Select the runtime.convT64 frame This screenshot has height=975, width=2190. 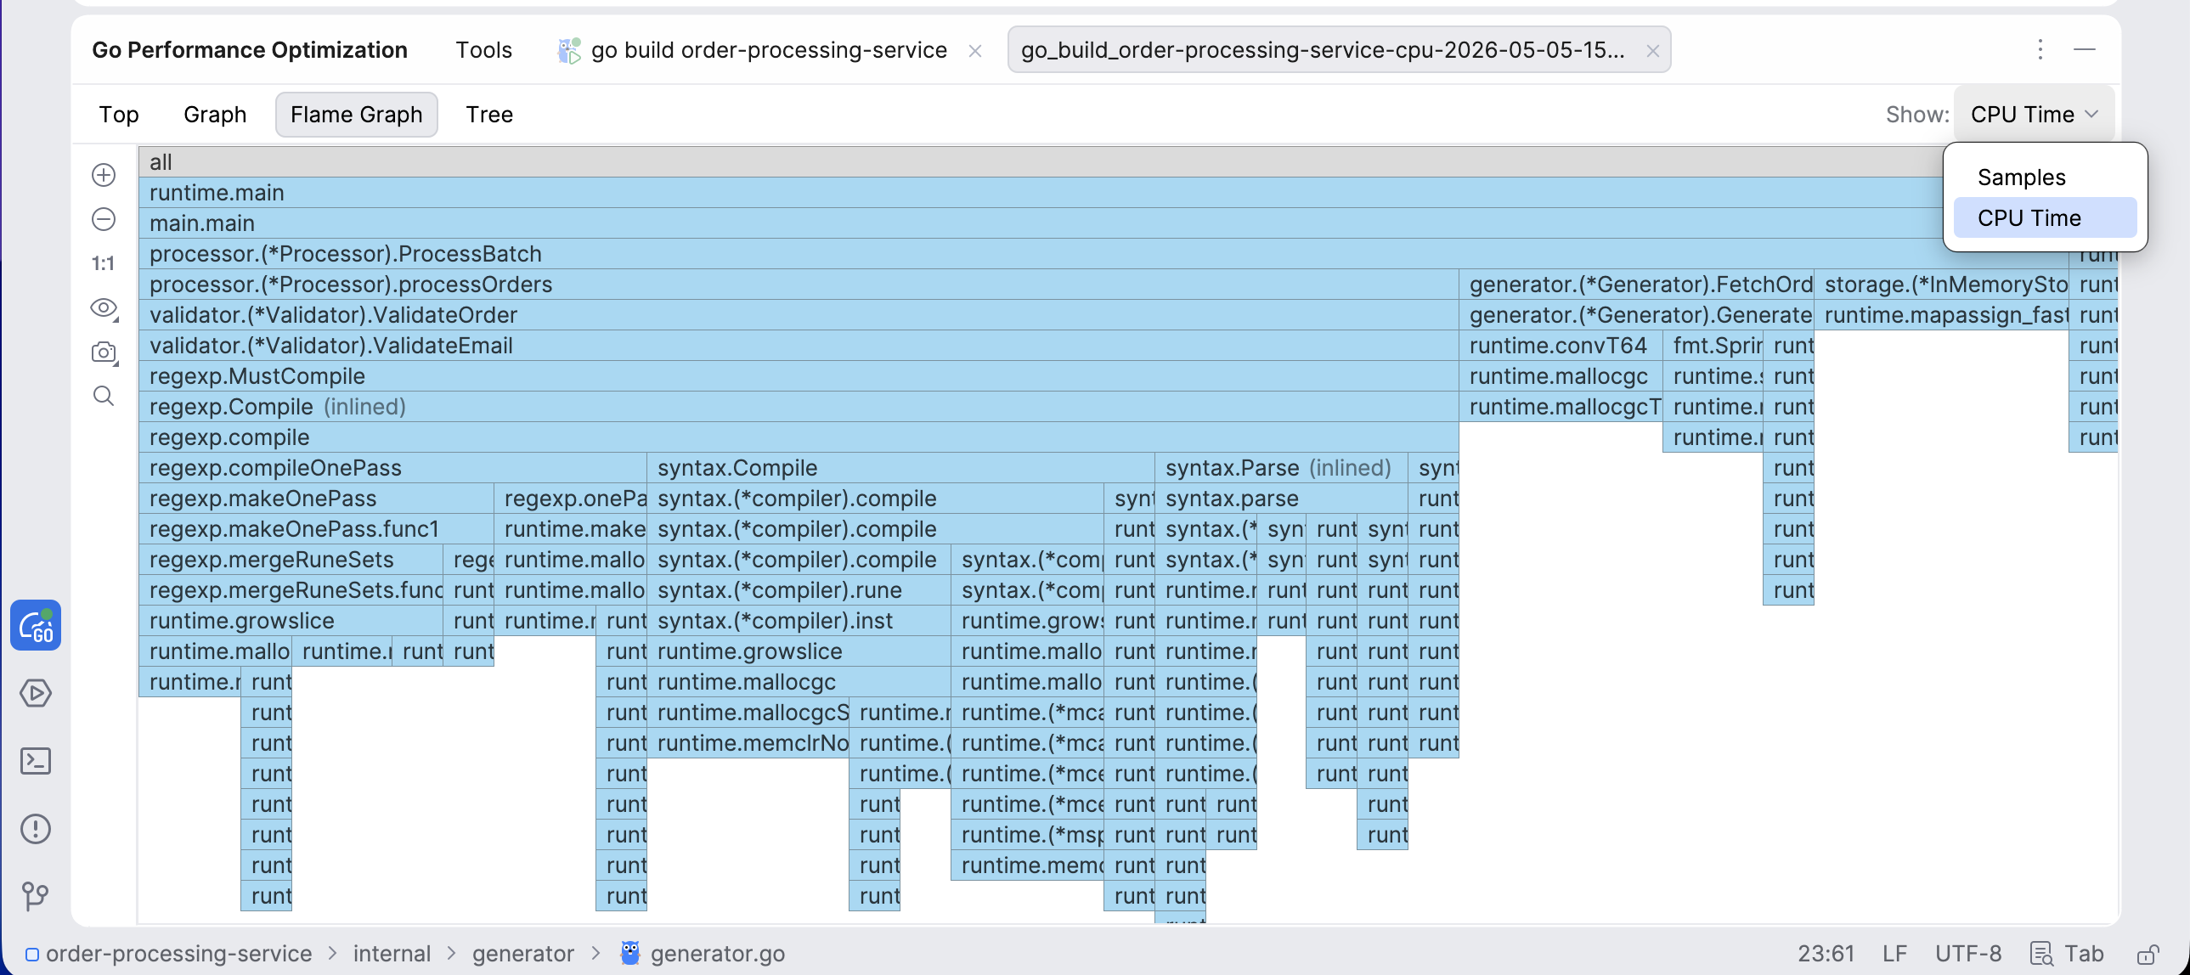(x=1561, y=346)
